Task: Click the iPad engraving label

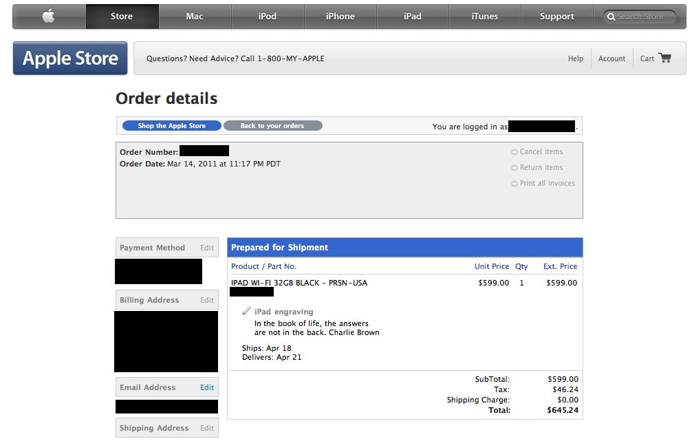Action: pyautogui.click(x=283, y=312)
